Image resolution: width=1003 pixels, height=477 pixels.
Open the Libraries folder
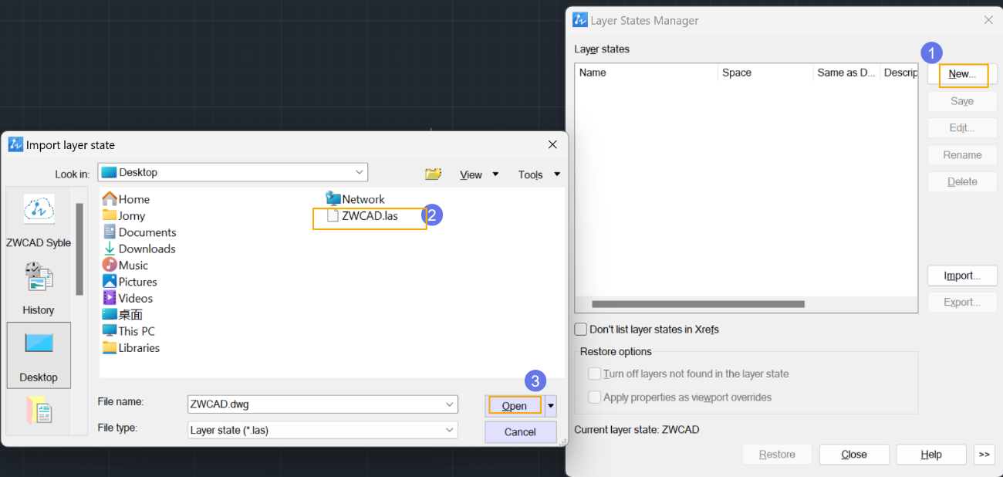point(131,347)
